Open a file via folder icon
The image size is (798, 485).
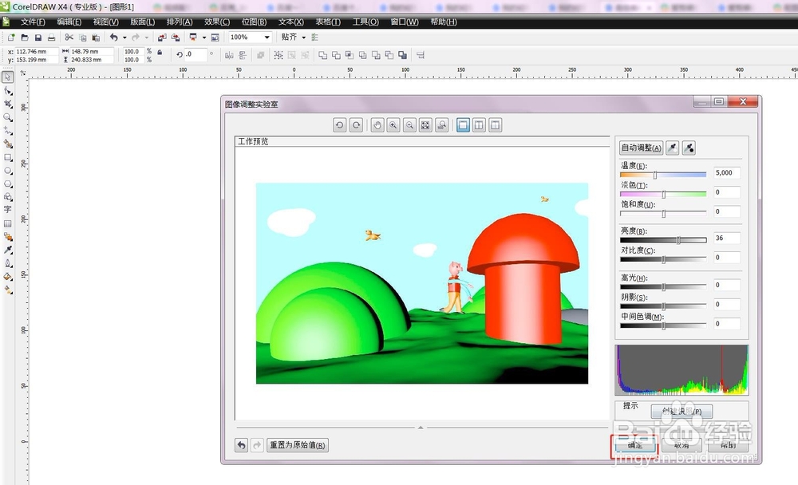pyautogui.click(x=25, y=37)
